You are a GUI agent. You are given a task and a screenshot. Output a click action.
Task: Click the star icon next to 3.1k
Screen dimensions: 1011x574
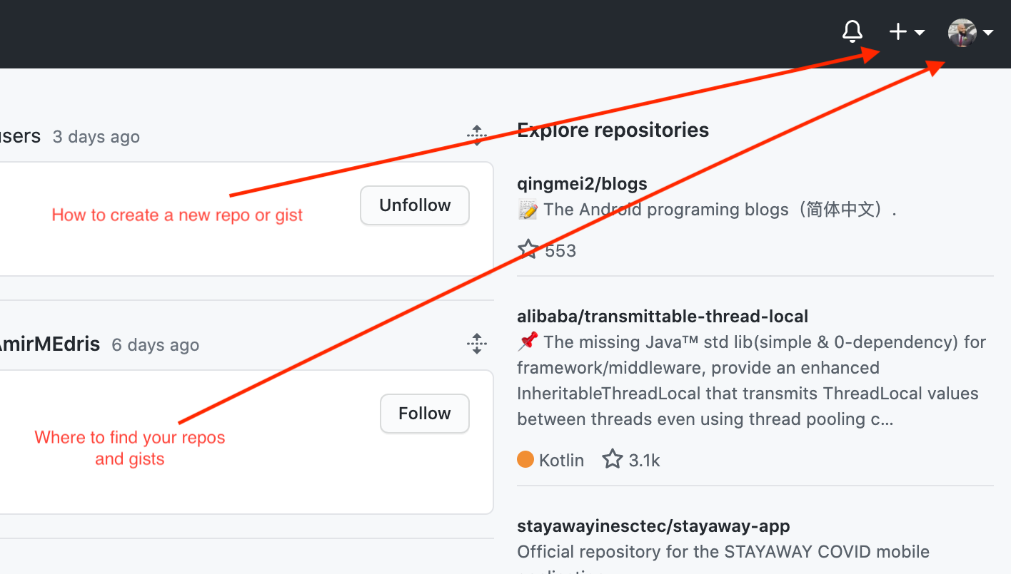[613, 459]
